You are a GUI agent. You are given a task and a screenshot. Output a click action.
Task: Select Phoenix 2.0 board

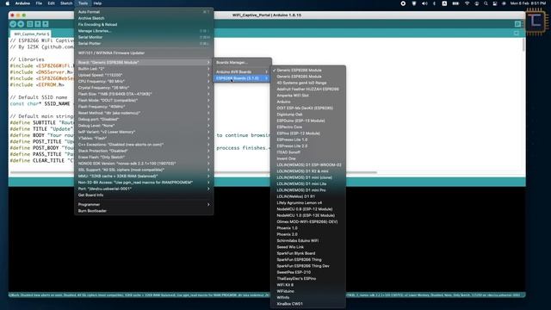(308, 234)
